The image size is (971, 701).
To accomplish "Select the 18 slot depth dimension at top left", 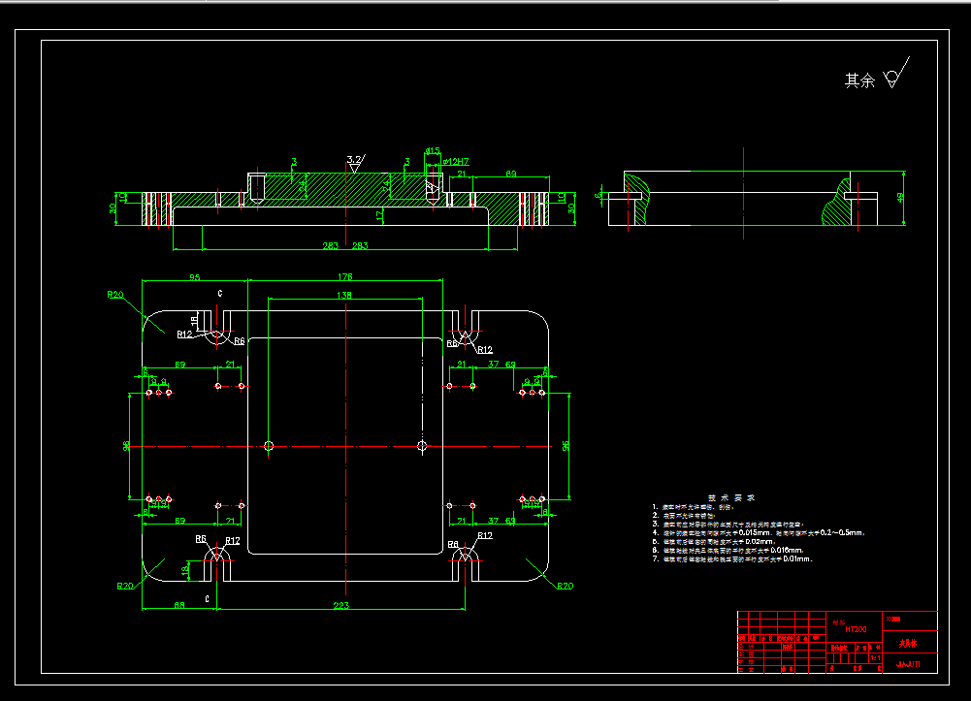I will coord(194,321).
